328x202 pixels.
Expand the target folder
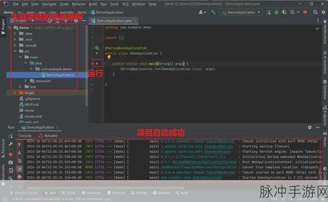tap(15, 93)
